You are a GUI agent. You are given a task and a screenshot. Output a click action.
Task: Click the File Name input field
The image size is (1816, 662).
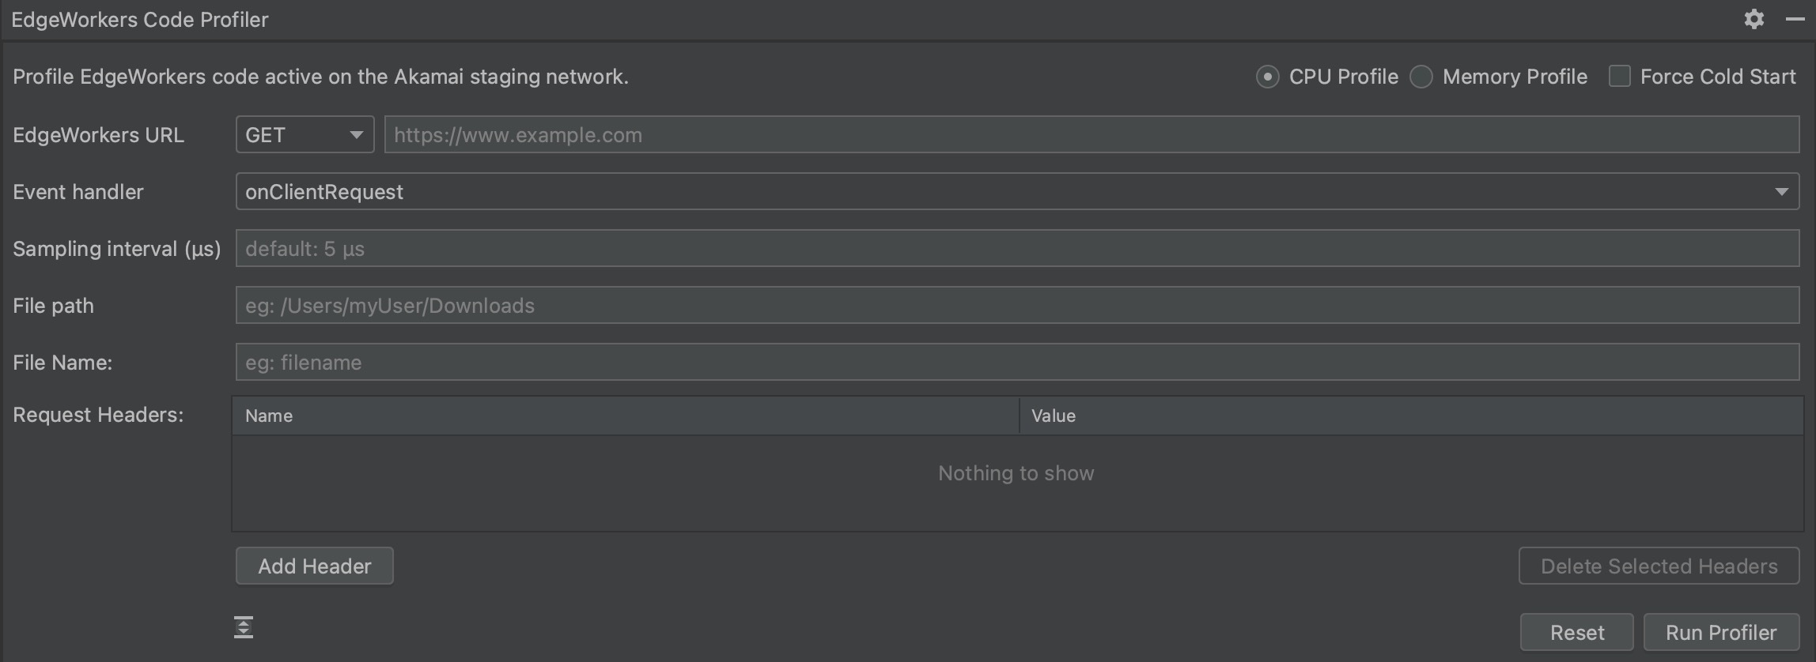pyautogui.click(x=1016, y=363)
